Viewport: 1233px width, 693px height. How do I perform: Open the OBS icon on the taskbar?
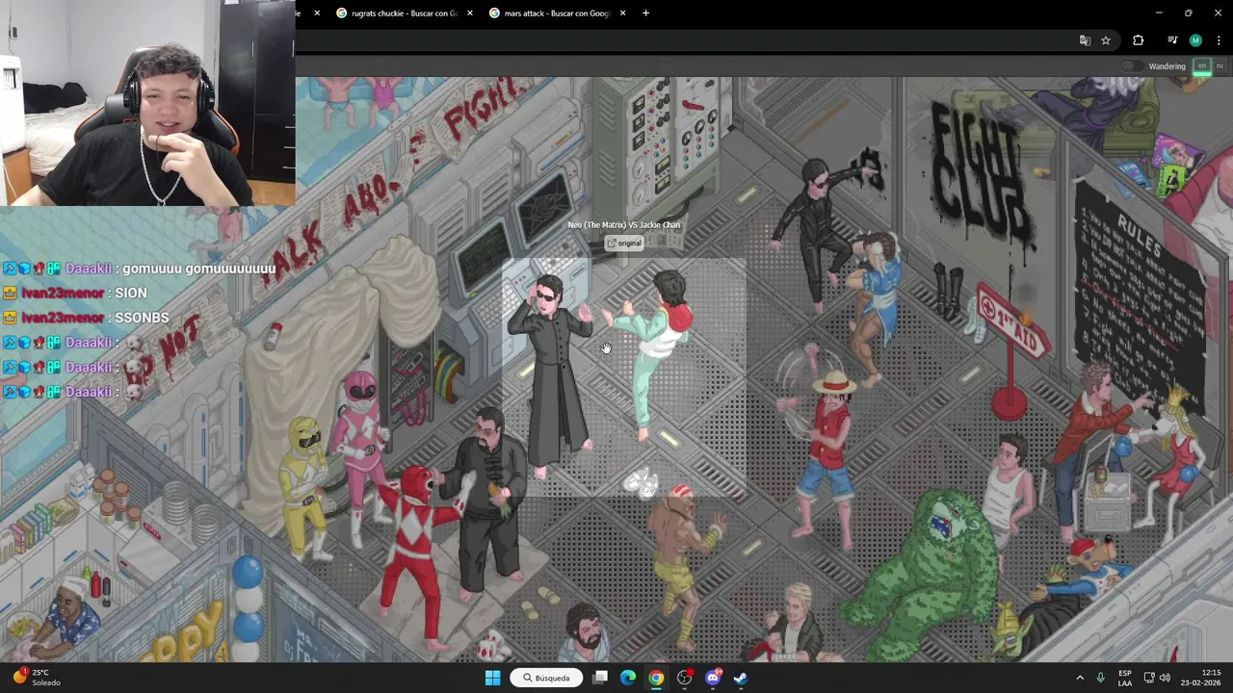pos(684,678)
